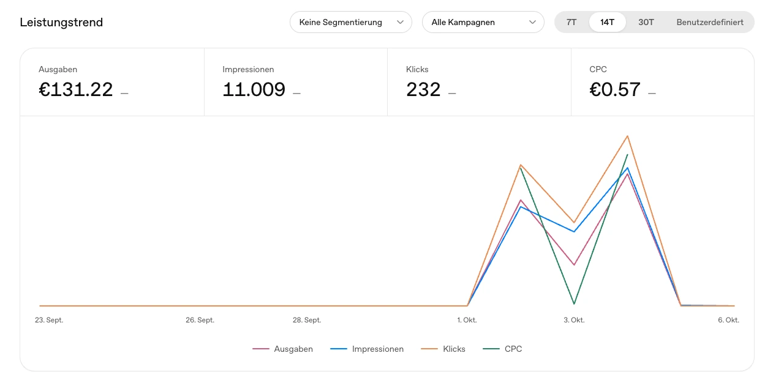Select the 7T time range tab

pos(571,22)
